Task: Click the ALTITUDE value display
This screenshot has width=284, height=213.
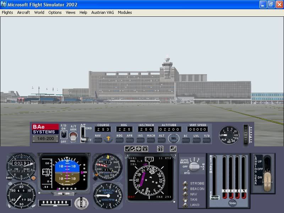Action: pos(169,129)
